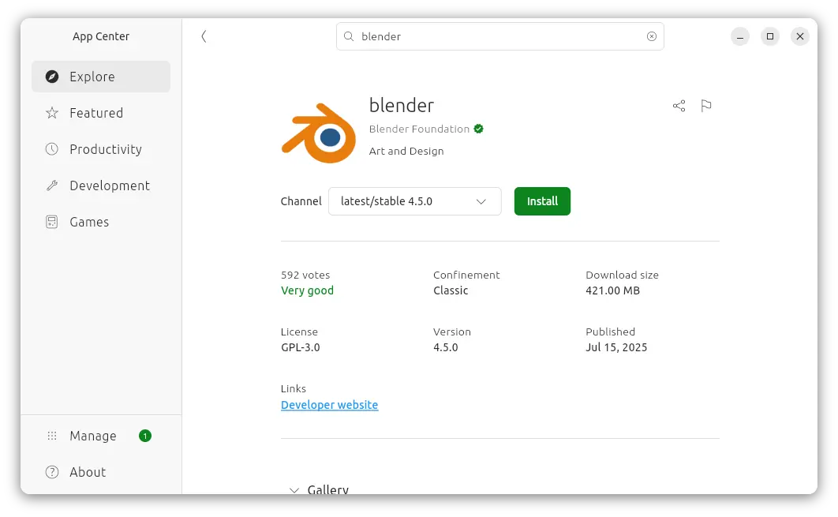This screenshot has width=838, height=517.
Task: Click the Blender app logo
Action: pos(319,133)
